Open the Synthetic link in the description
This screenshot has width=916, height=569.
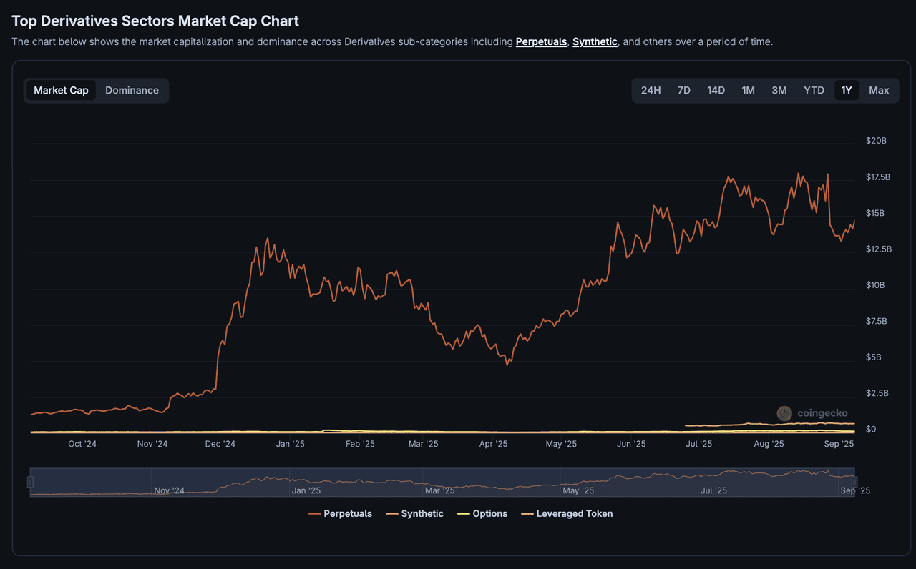coord(595,41)
